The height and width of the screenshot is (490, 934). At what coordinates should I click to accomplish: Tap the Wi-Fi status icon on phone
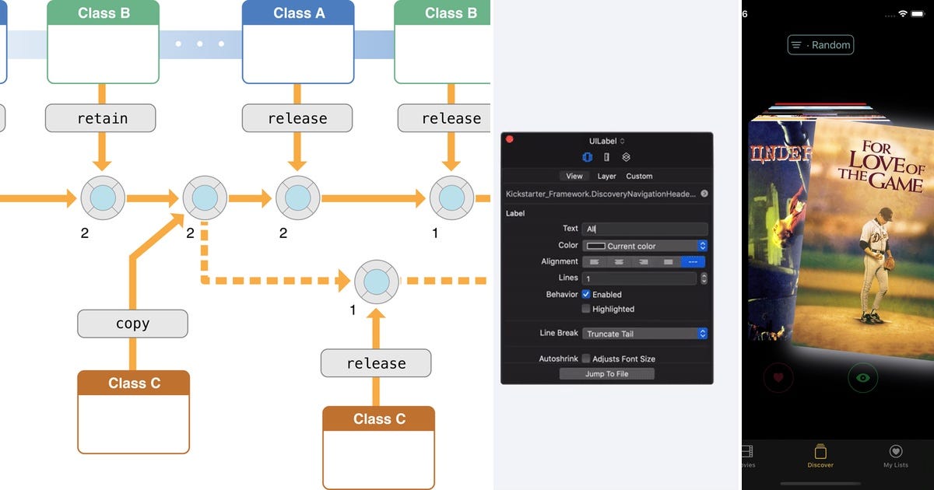903,14
